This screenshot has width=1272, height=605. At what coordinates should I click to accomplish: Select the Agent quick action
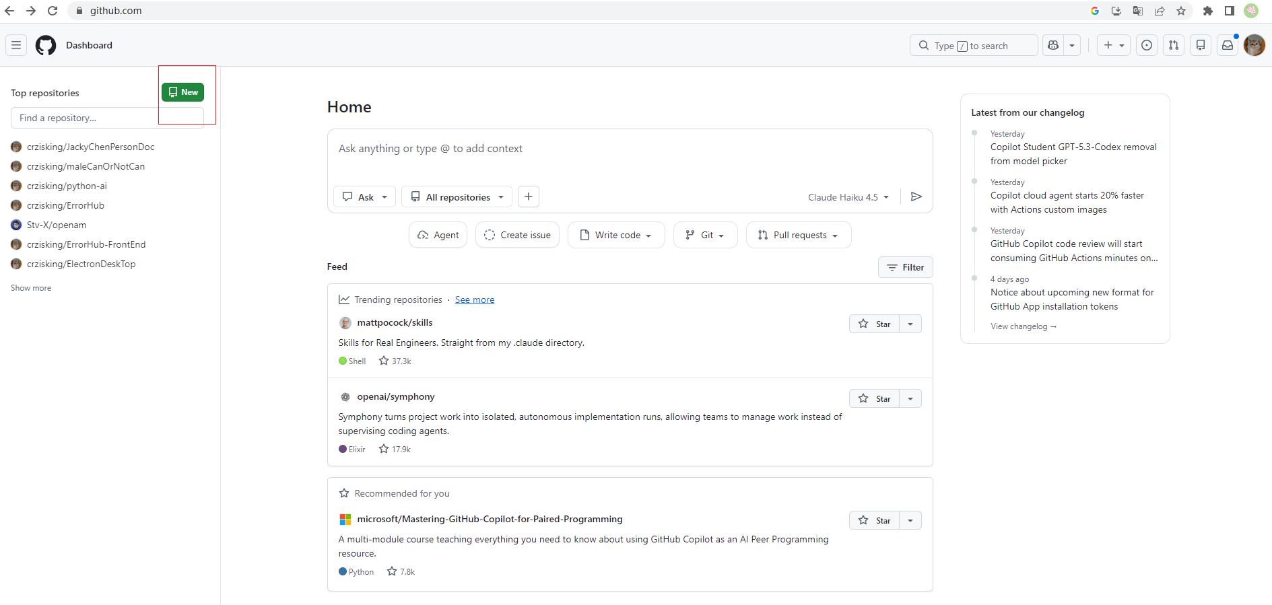[x=438, y=235]
